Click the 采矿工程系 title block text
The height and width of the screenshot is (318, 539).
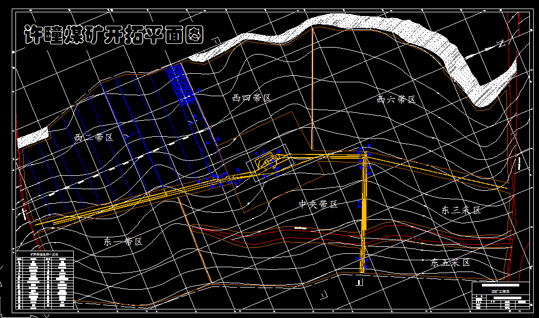click(x=500, y=291)
